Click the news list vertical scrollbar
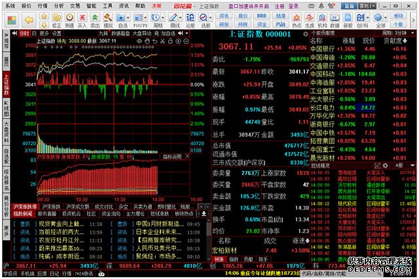The width and height of the screenshot is (419, 279). click(x=209, y=239)
